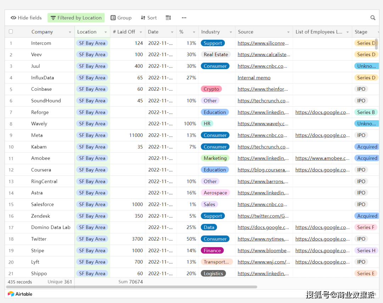This screenshot has height=303, width=383.
Task: Click the Acquired stage in Kabam's row
Action: point(367,147)
